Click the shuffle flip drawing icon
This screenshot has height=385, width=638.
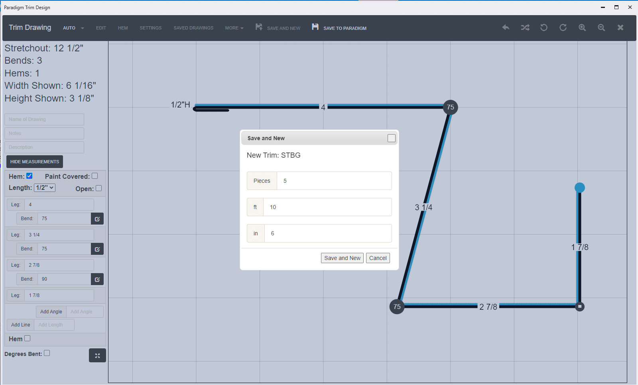[x=525, y=27]
